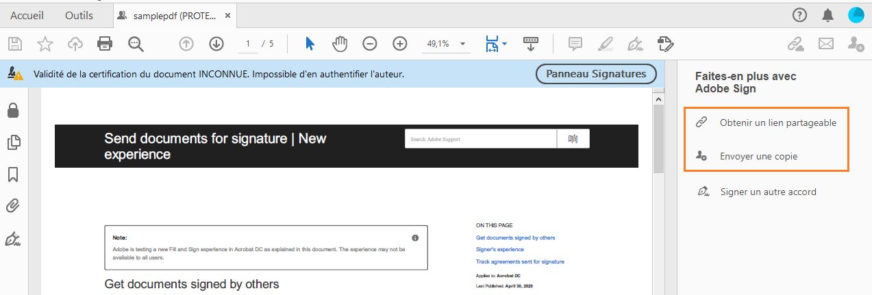The image size is (872, 295).
Task: Zoom out with the minus button
Action: click(x=370, y=44)
